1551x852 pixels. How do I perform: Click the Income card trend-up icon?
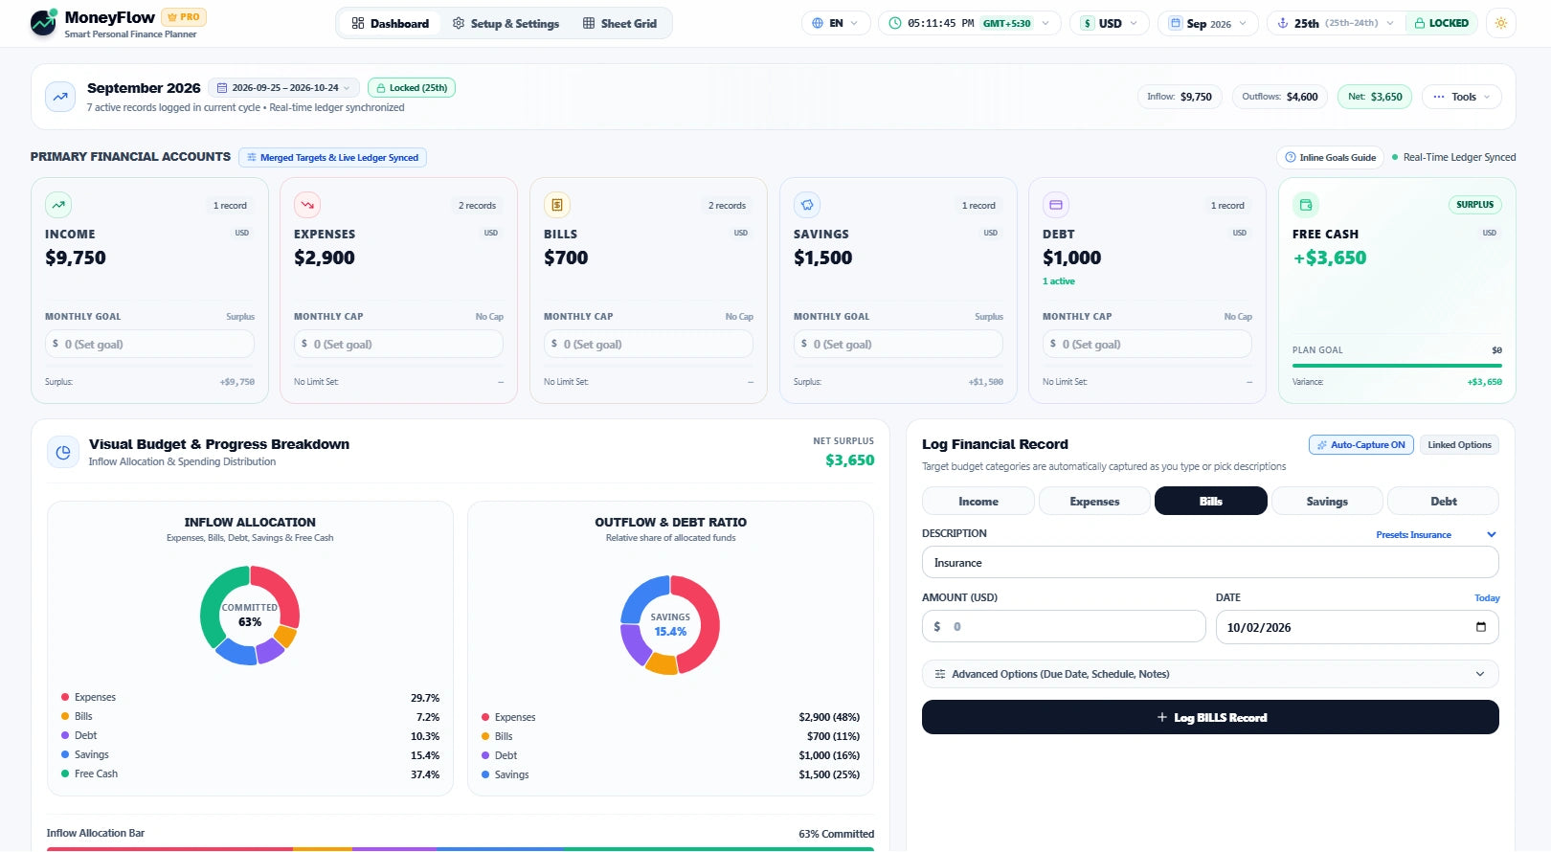coord(58,205)
